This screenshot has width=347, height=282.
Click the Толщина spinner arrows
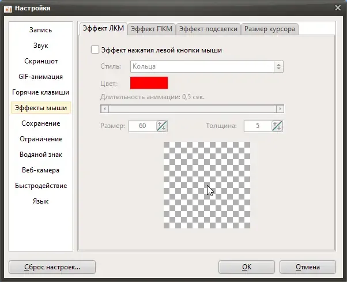(x=277, y=126)
